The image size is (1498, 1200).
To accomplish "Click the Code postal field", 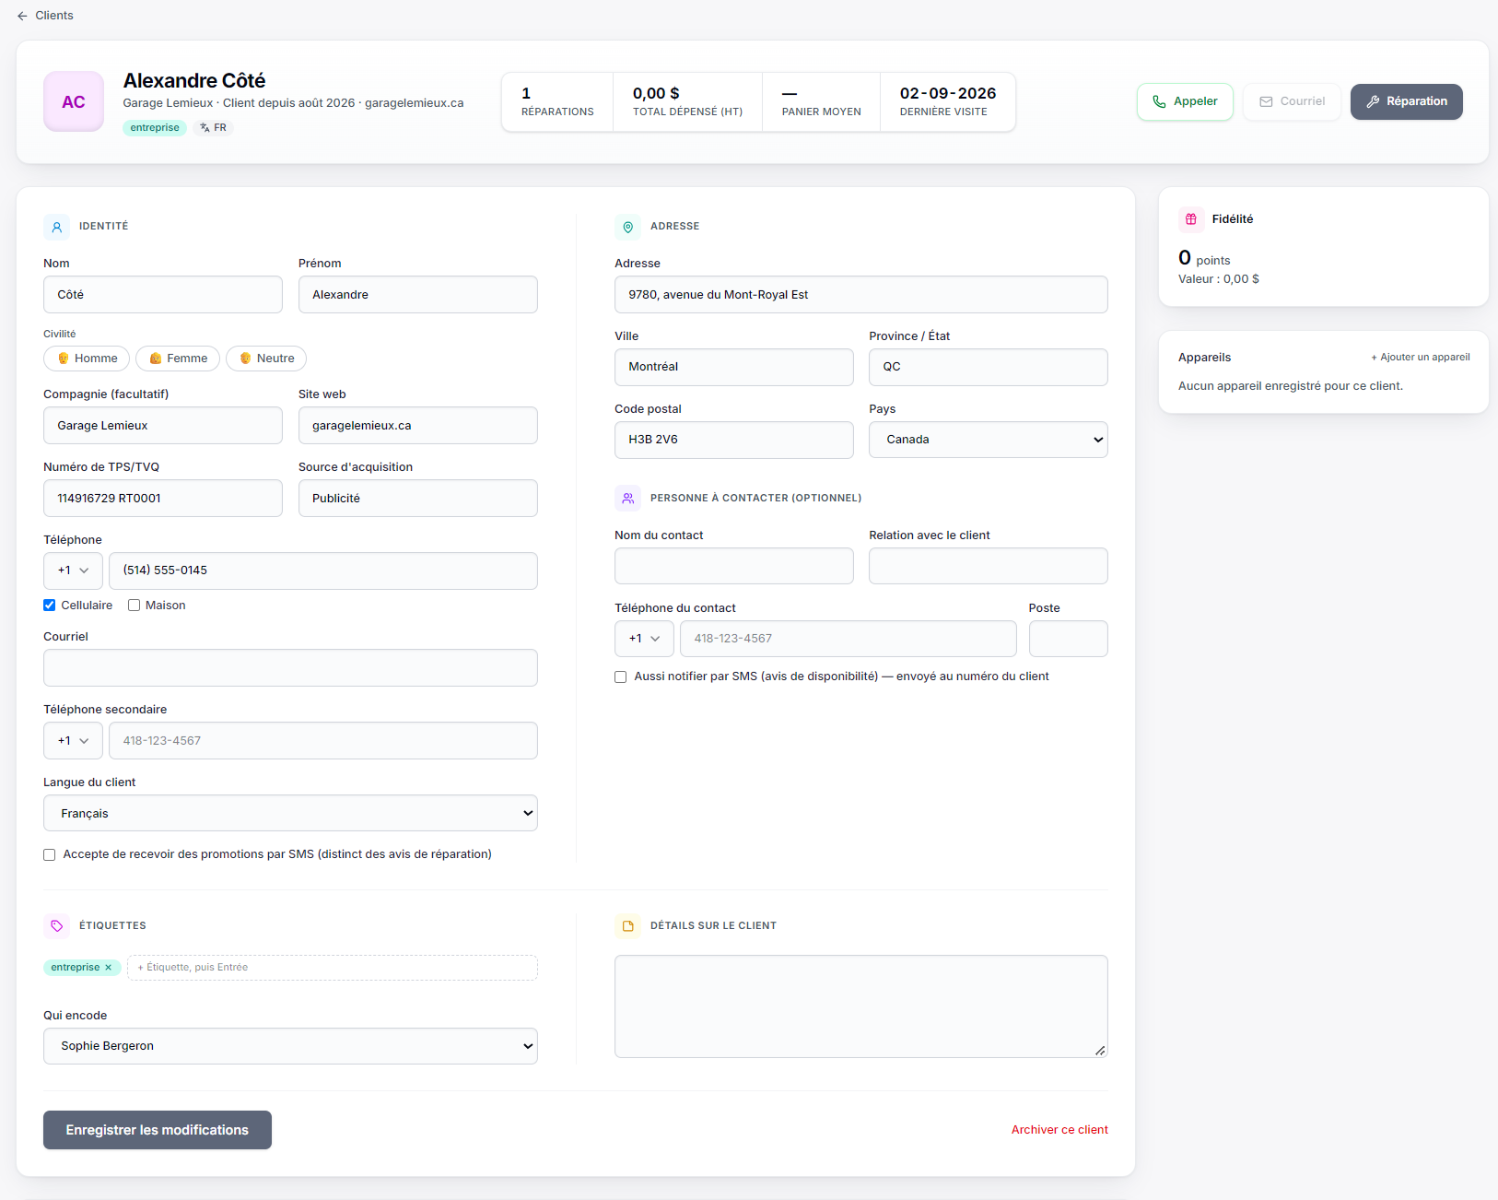I will [734, 440].
